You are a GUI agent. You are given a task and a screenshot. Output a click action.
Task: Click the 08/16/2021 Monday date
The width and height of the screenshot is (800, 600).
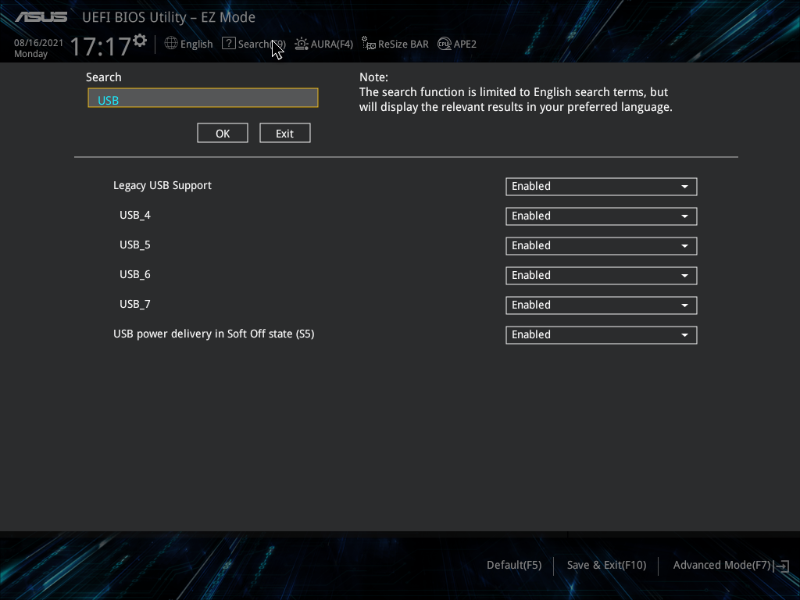point(38,48)
